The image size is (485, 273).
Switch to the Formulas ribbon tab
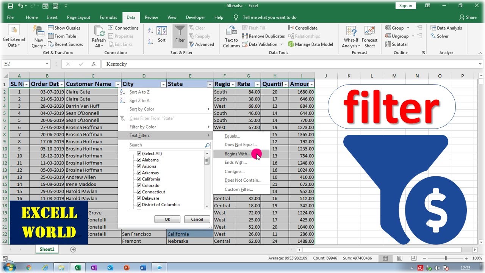tap(108, 17)
